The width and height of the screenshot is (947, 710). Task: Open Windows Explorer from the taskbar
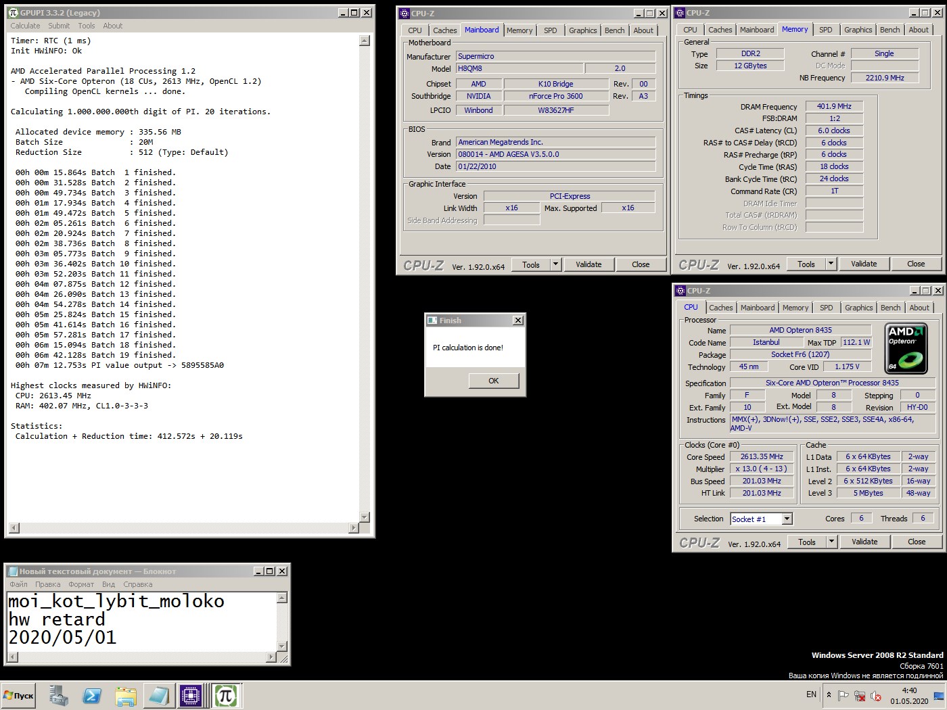click(125, 695)
